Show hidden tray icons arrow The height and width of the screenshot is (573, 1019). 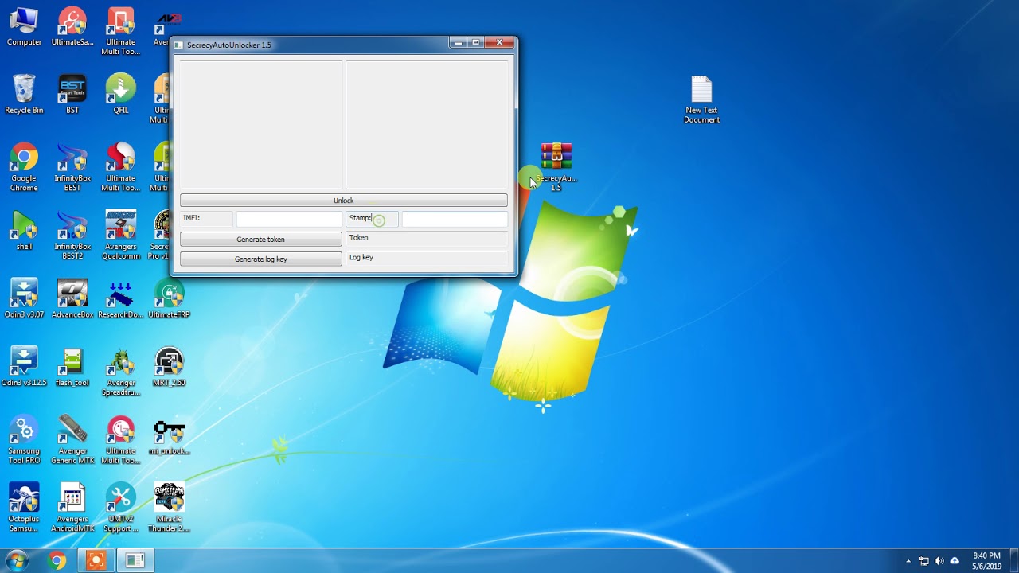pyautogui.click(x=908, y=561)
